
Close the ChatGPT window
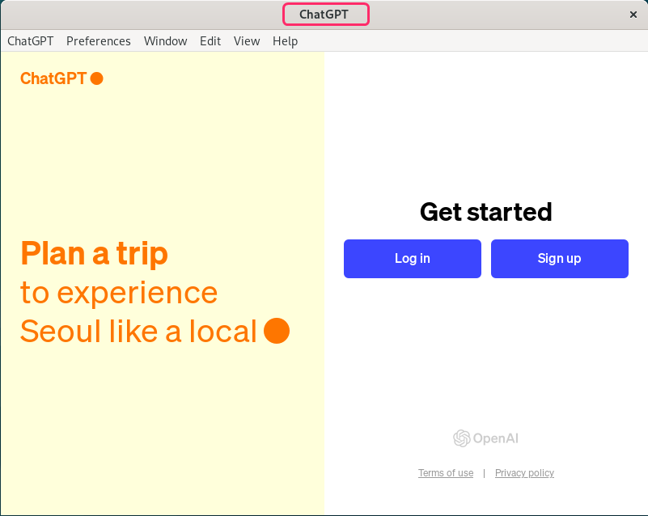[x=633, y=15]
